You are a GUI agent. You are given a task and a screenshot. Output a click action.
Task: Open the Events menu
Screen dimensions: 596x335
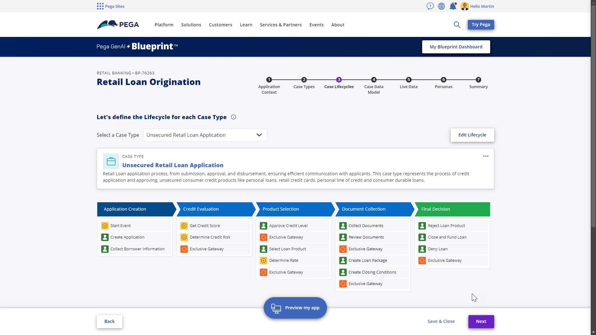pyautogui.click(x=316, y=25)
